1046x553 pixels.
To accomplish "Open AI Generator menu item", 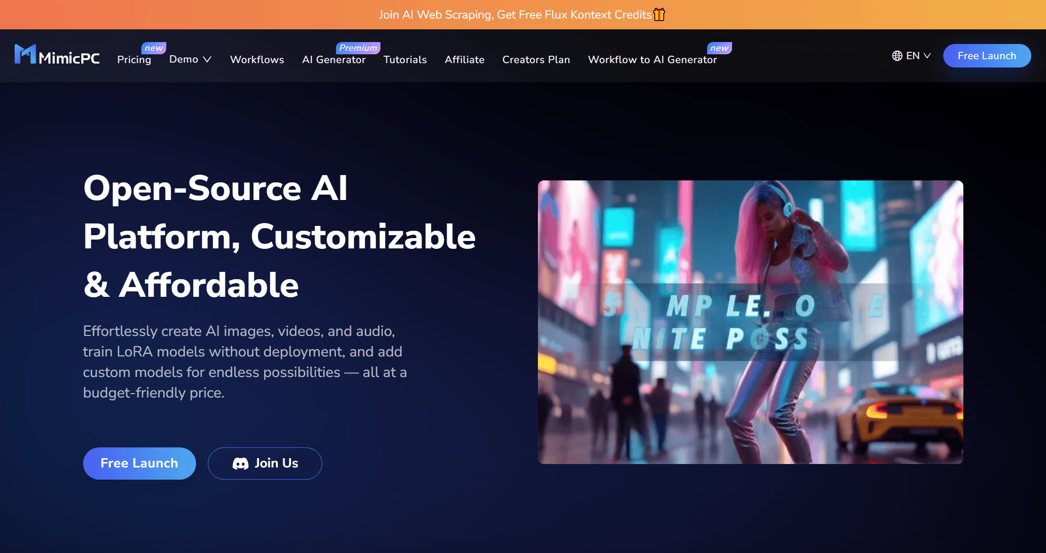I will coord(334,60).
